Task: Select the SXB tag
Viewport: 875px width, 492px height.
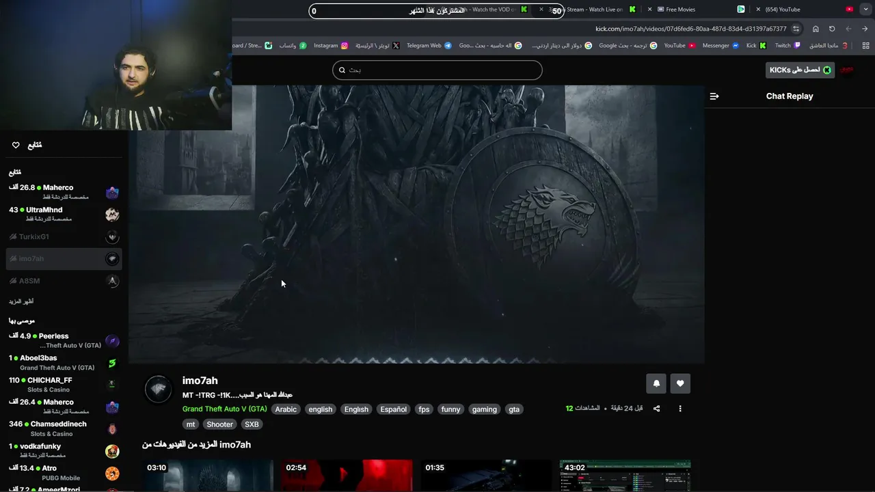Action: coord(252,424)
